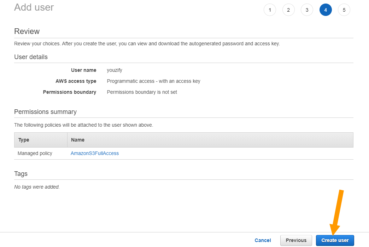The image size is (369, 247).
Task: Click the 'Review your choices' description text
Action: [x=147, y=44]
